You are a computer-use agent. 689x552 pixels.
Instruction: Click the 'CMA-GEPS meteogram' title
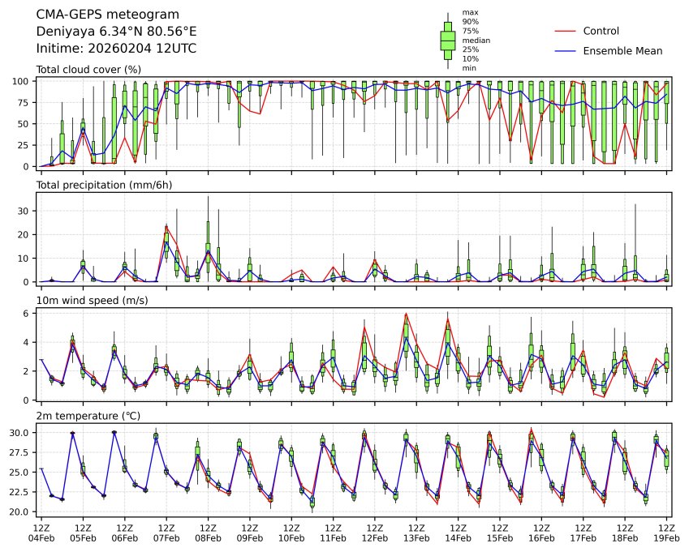(x=97, y=15)
